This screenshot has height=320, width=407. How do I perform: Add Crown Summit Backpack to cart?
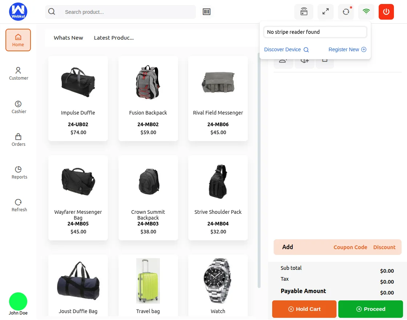coord(148,198)
